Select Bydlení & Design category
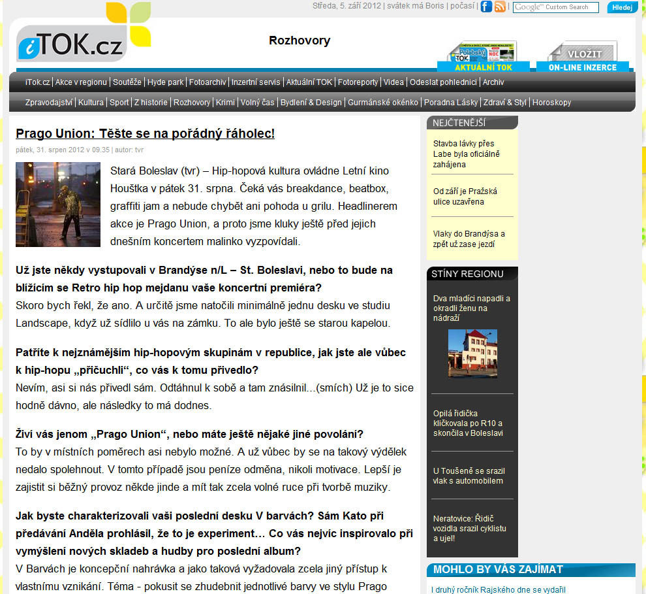Screen dimensions: 646x594 pyautogui.click(x=311, y=103)
